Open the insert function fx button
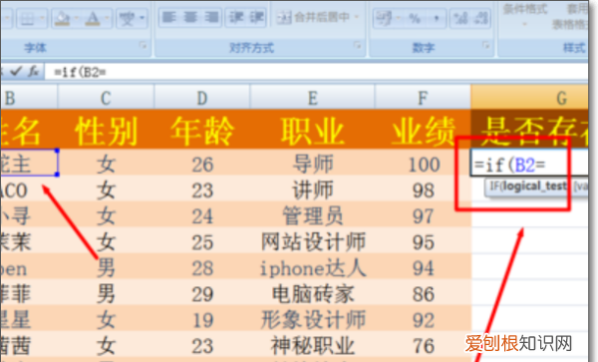598x362 pixels. (x=34, y=72)
